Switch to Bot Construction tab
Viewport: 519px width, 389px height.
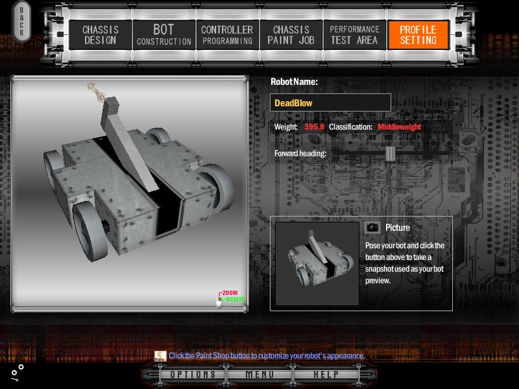(x=164, y=35)
